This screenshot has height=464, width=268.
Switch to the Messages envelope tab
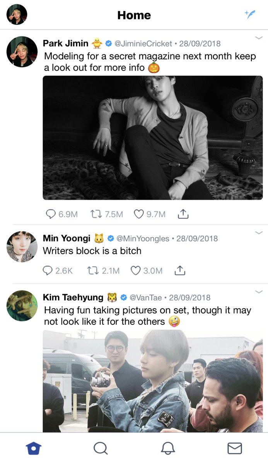click(235, 449)
